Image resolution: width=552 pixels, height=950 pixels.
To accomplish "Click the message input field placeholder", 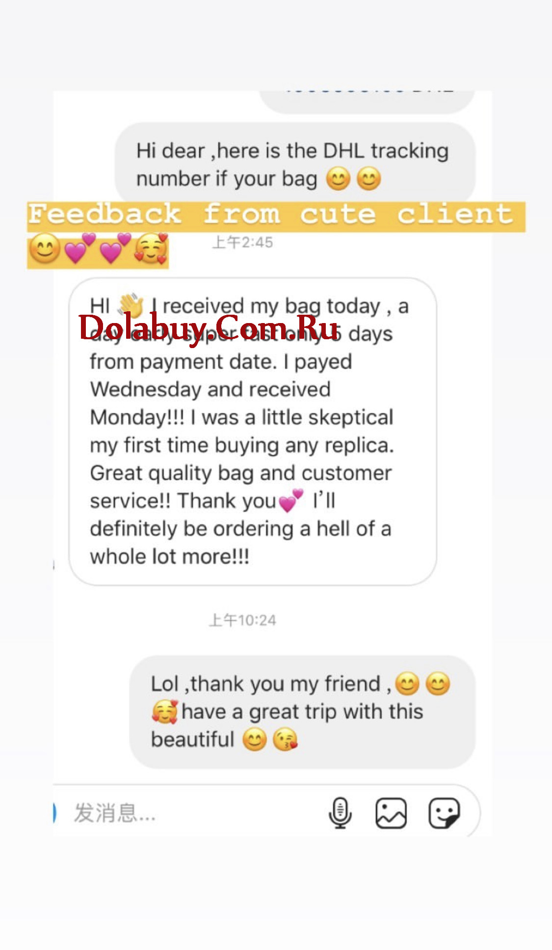I will click(114, 813).
